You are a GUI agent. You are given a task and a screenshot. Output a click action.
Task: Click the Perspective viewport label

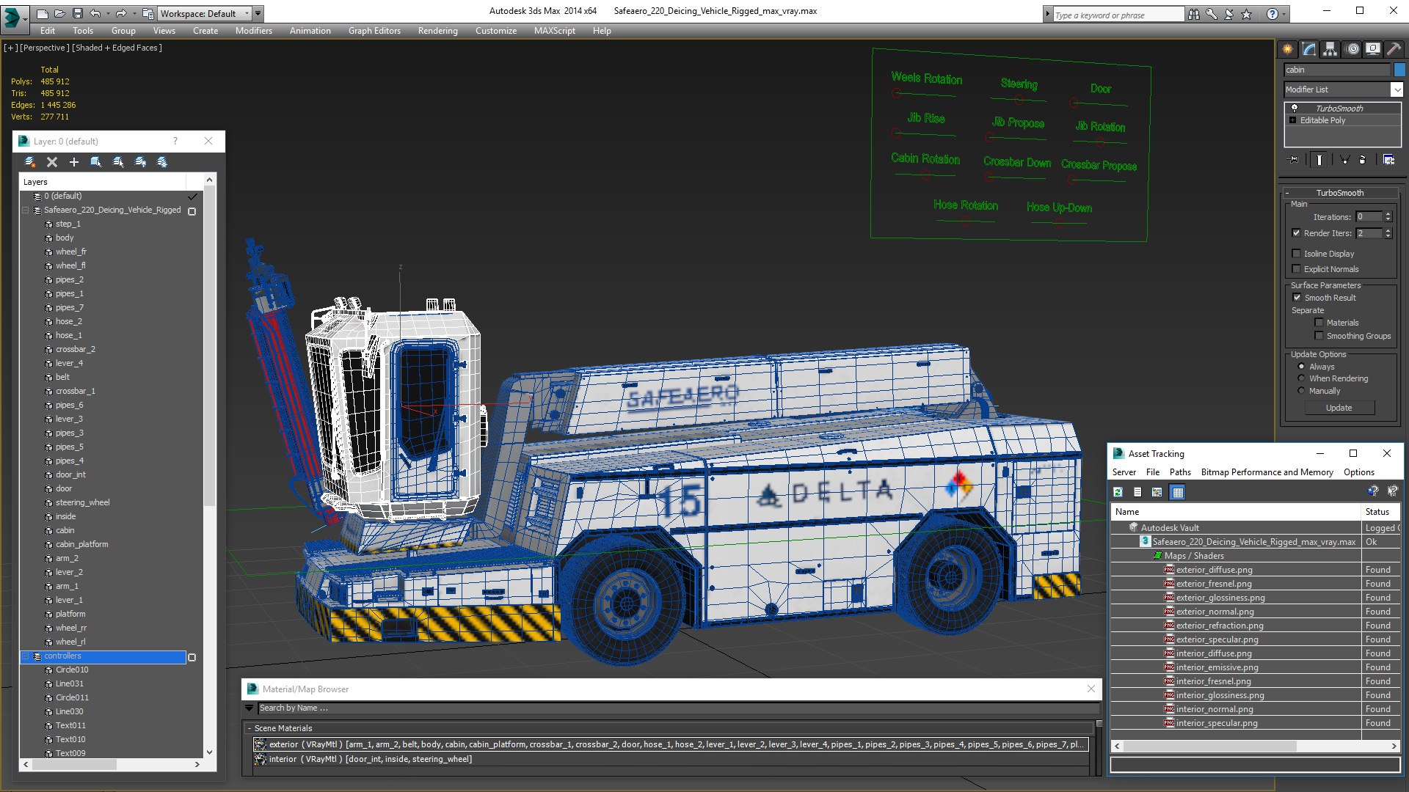[45, 48]
